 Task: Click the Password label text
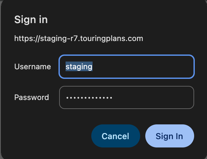point(32,97)
